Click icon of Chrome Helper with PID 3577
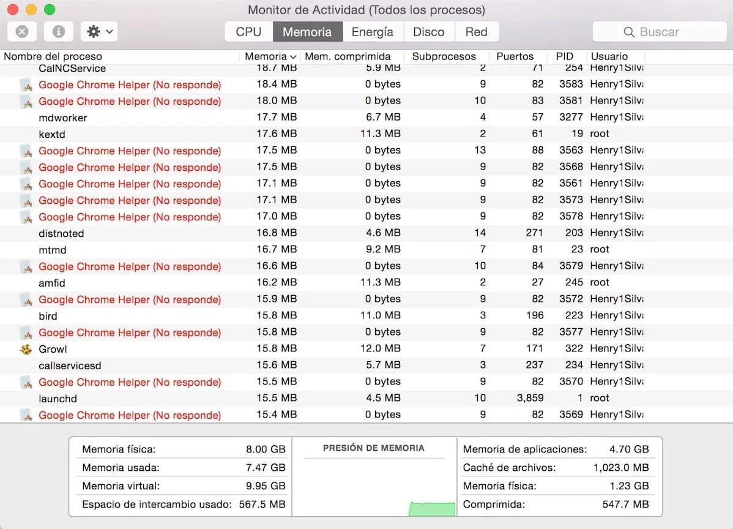The image size is (733, 529). (26, 333)
